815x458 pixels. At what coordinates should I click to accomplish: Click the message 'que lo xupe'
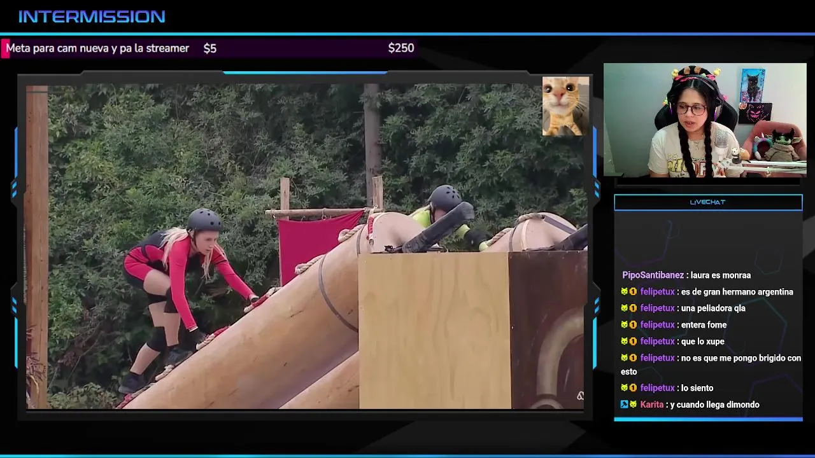click(x=703, y=342)
